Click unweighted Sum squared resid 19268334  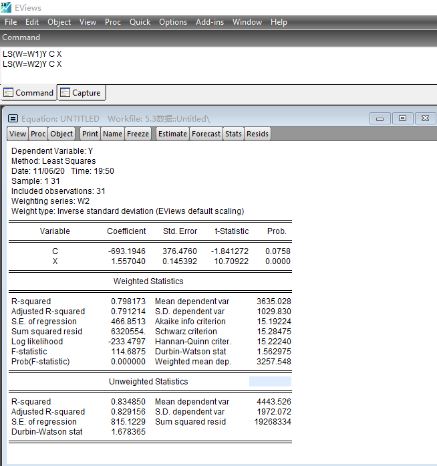[x=273, y=422]
